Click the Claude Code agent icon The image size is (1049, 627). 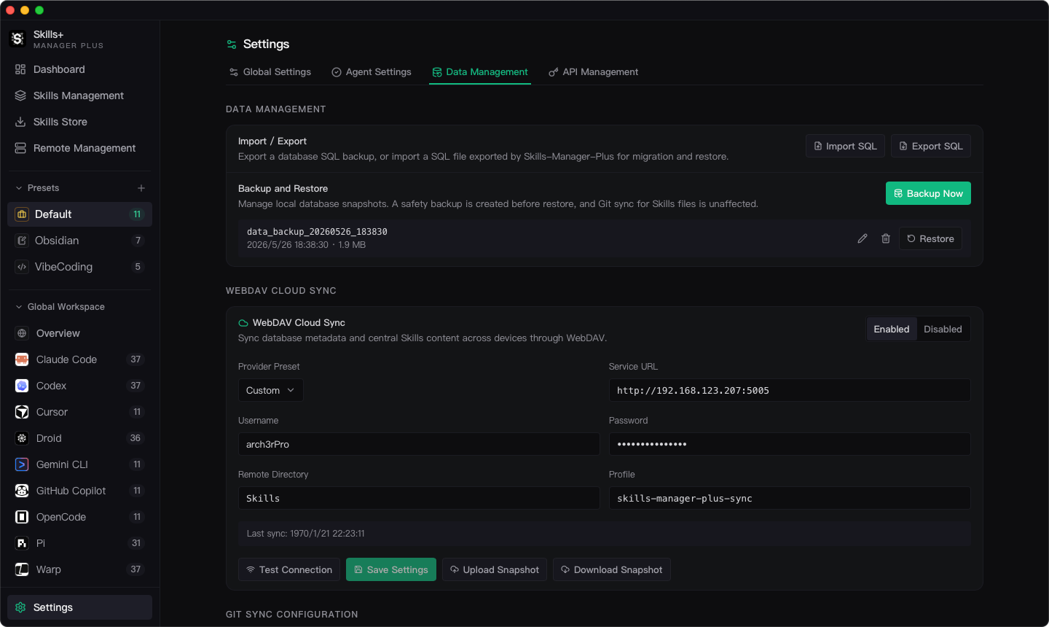click(x=22, y=359)
